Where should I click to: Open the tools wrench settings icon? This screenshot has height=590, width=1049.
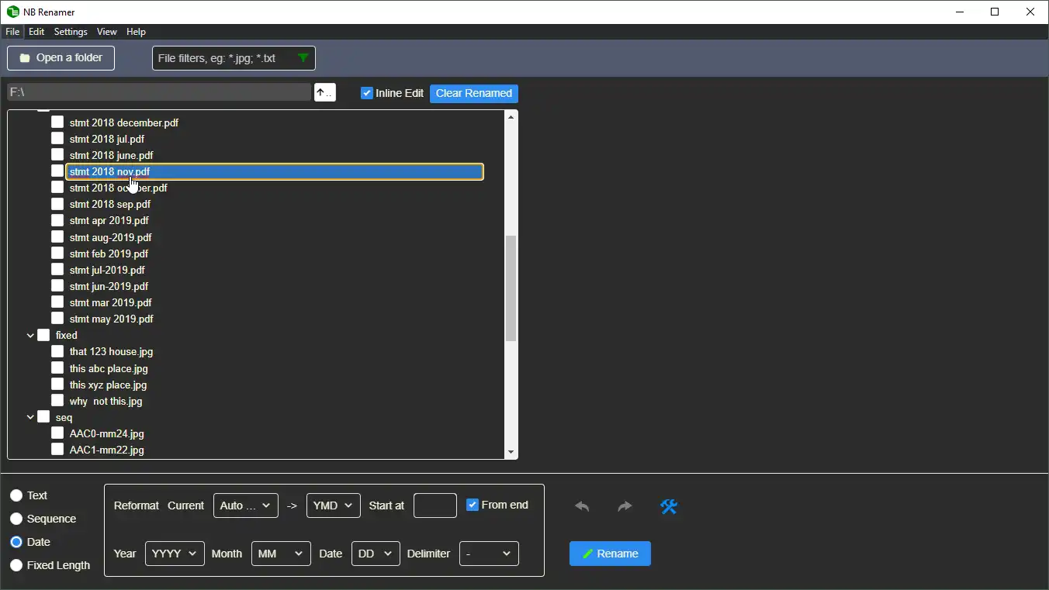pos(669,506)
